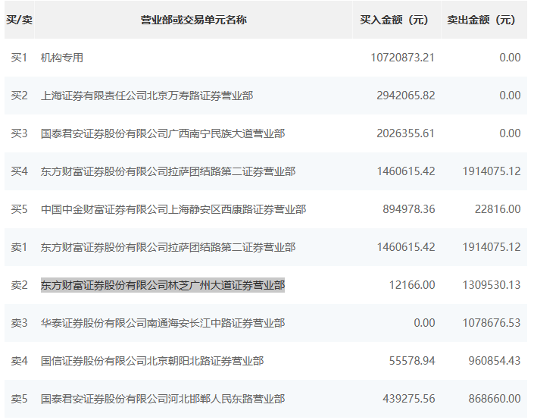Select the 买2 row label
The image size is (534, 420).
tap(19, 96)
